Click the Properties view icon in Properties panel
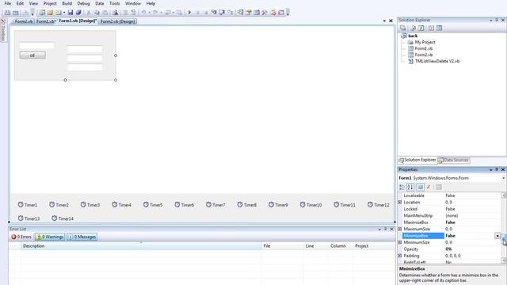 [420, 187]
